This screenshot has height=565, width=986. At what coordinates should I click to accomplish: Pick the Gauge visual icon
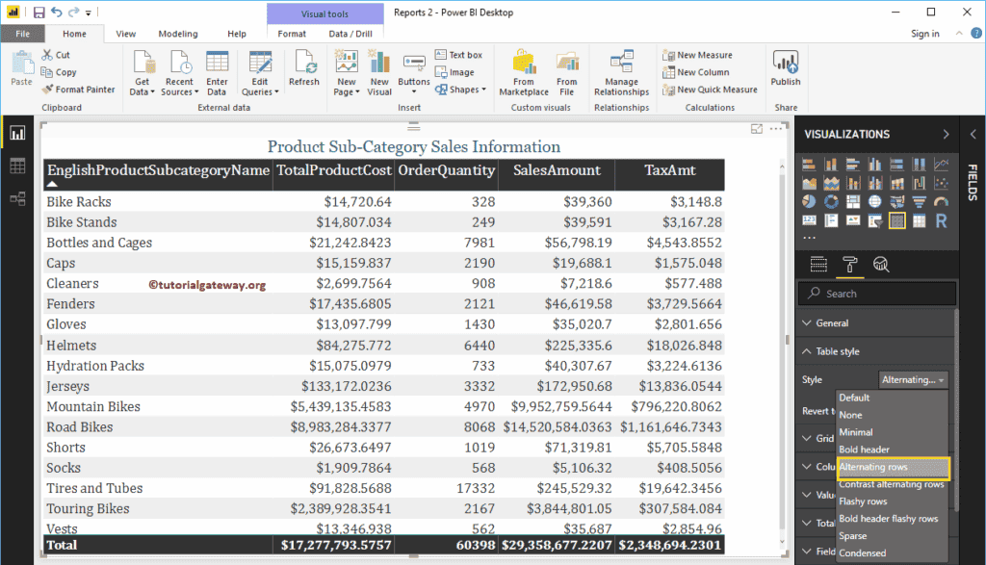[941, 201]
